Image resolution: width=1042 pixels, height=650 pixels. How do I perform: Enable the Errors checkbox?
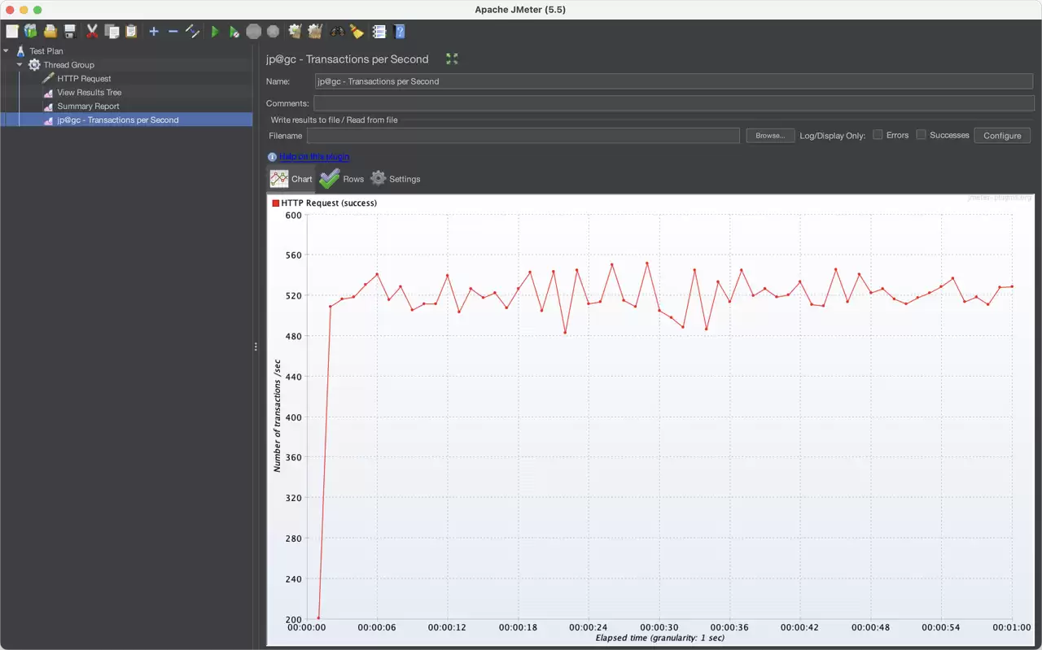click(x=878, y=135)
